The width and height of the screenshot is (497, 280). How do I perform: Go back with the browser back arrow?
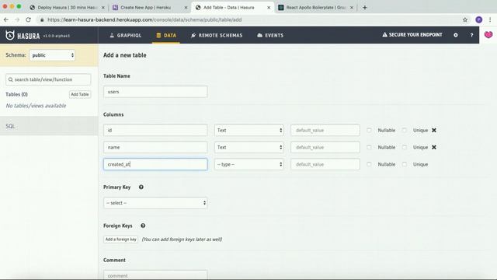coord(6,19)
